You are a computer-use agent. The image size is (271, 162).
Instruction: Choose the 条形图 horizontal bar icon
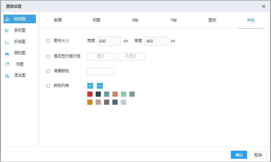click(7, 30)
